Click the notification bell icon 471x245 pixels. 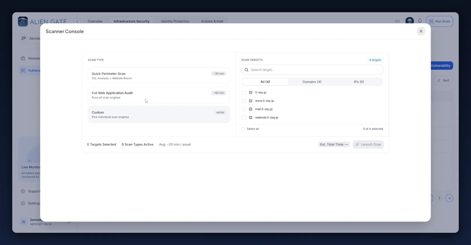[420, 21]
